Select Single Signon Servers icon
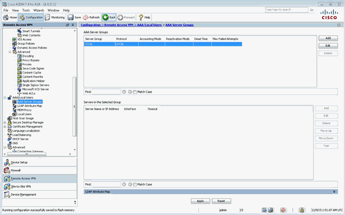This screenshot has width=345, height=215. 20,85
